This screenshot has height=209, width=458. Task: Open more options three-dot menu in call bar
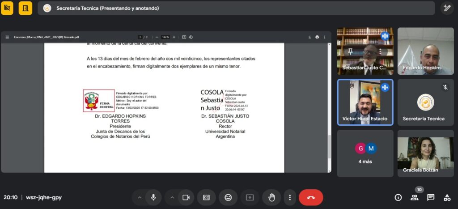click(x=290, y=197)
